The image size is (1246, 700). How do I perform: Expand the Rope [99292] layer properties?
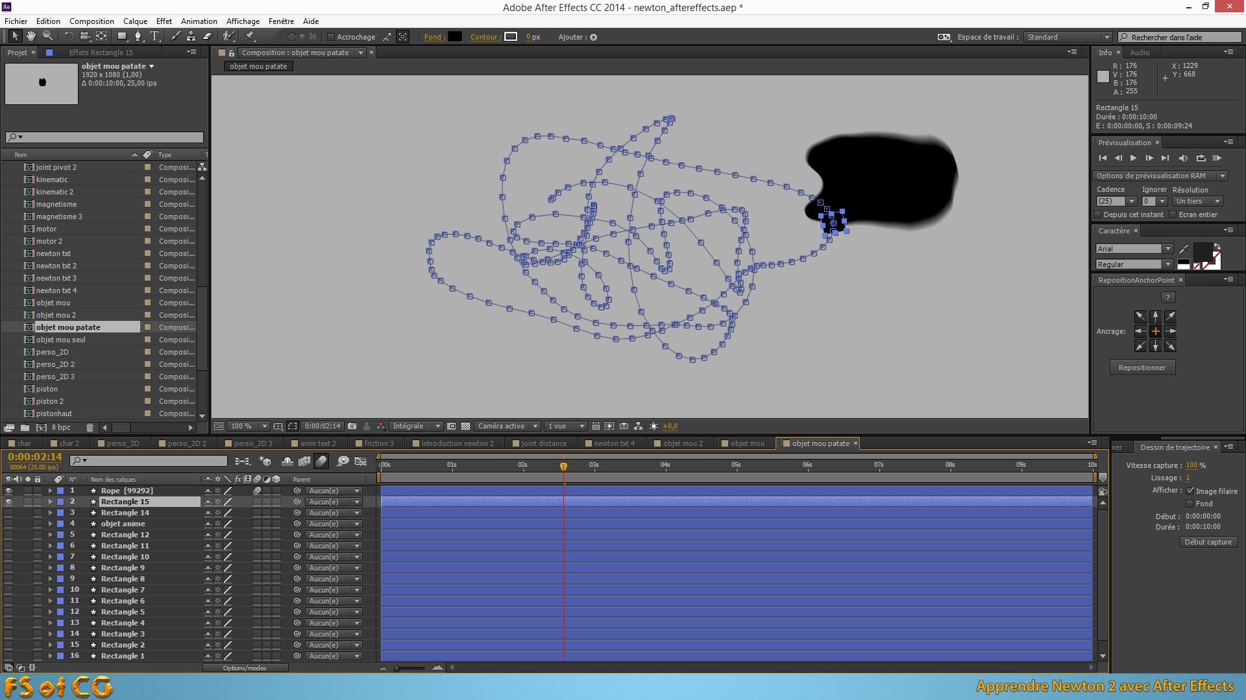pos(50,491)
